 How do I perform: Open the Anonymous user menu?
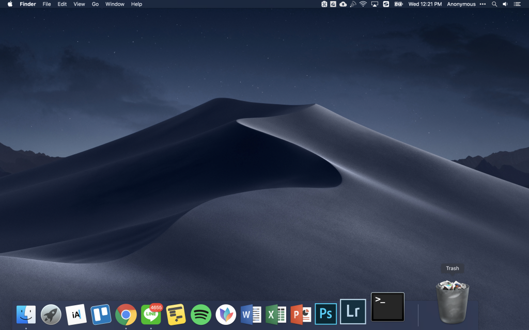click(461, 4)
